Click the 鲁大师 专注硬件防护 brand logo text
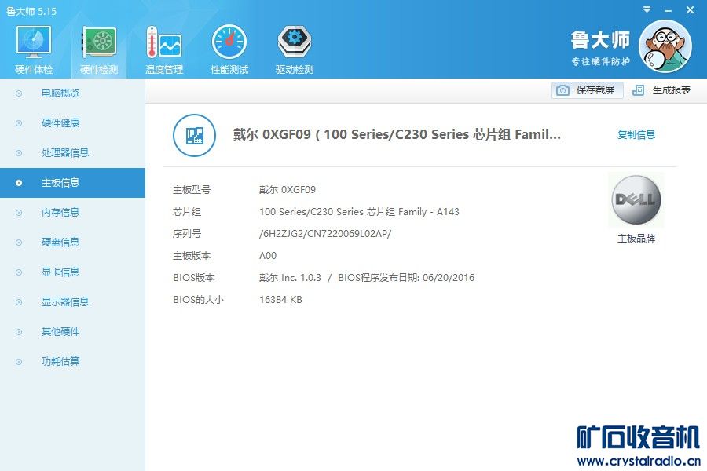 tap(601, 48)
